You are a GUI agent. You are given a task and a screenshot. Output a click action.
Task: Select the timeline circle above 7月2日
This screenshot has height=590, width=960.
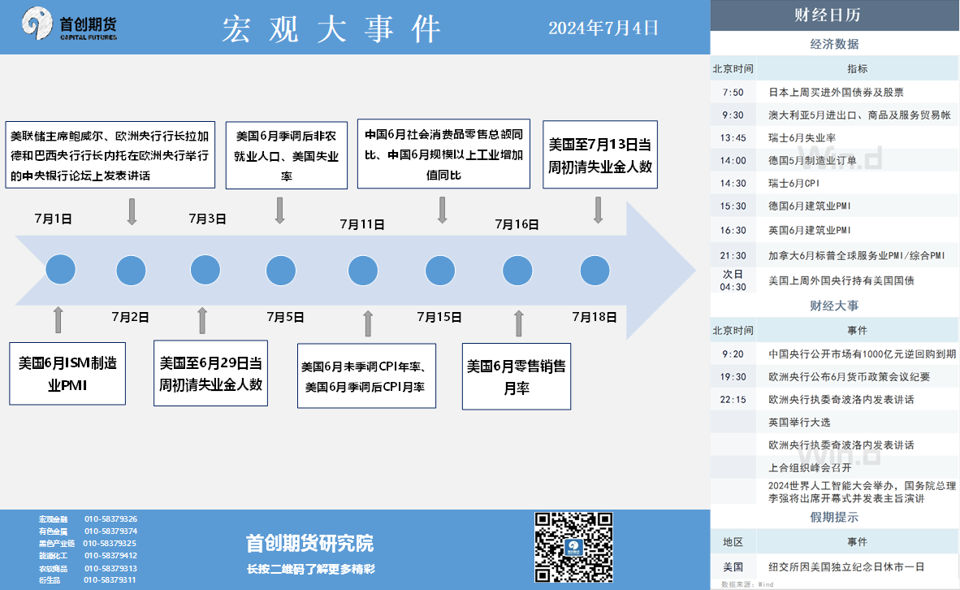(132, 269)
